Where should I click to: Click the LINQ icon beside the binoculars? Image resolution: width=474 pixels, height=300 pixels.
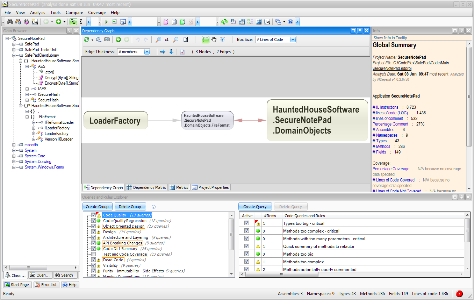pos(35,22)
